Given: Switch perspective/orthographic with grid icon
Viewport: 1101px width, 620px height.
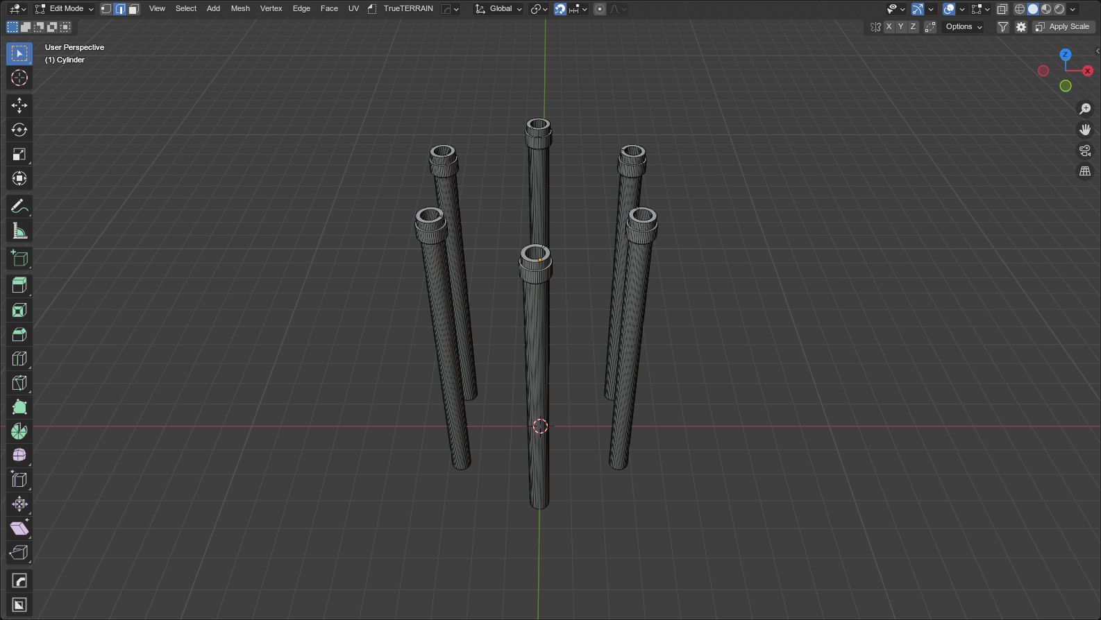Looking at the screenshot, I should pos(1085,171).
